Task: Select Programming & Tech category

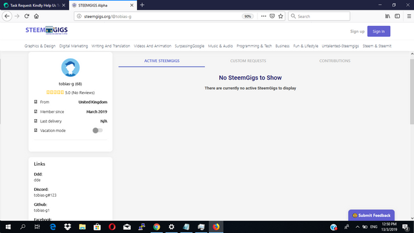Action: click(254, 46)
